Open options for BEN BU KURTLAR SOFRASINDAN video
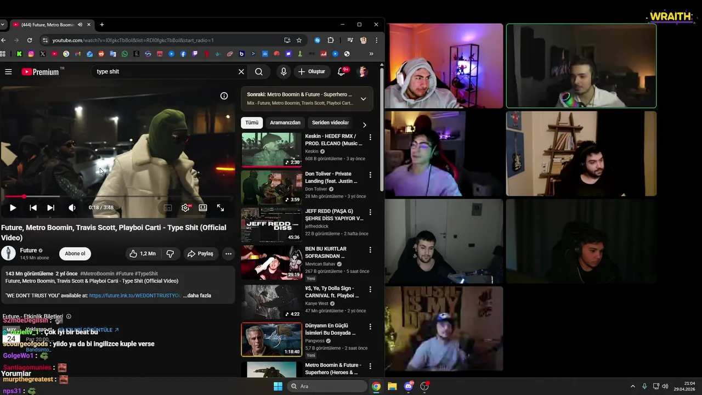The height and width of the screenshot is (395, 702). pyautogui.click(x=370, y=250)
